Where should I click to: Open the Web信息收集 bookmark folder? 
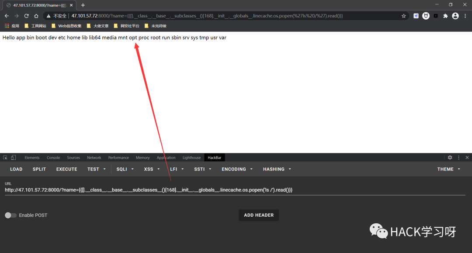point(66,26)
